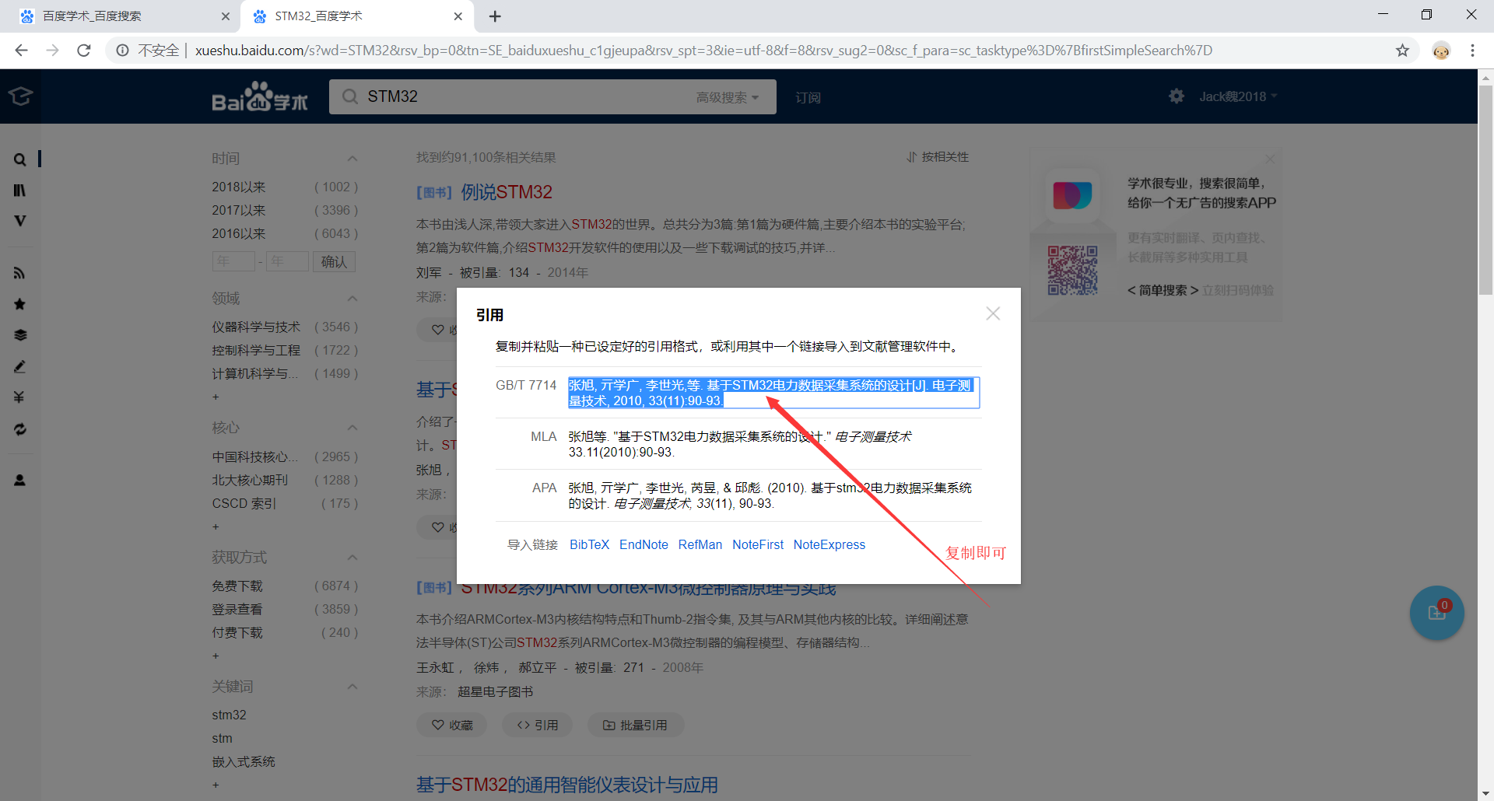Click 收藏 under the ARM Cortex-M3 book
Screen dimensions: 1494x801
pos(452,725)
